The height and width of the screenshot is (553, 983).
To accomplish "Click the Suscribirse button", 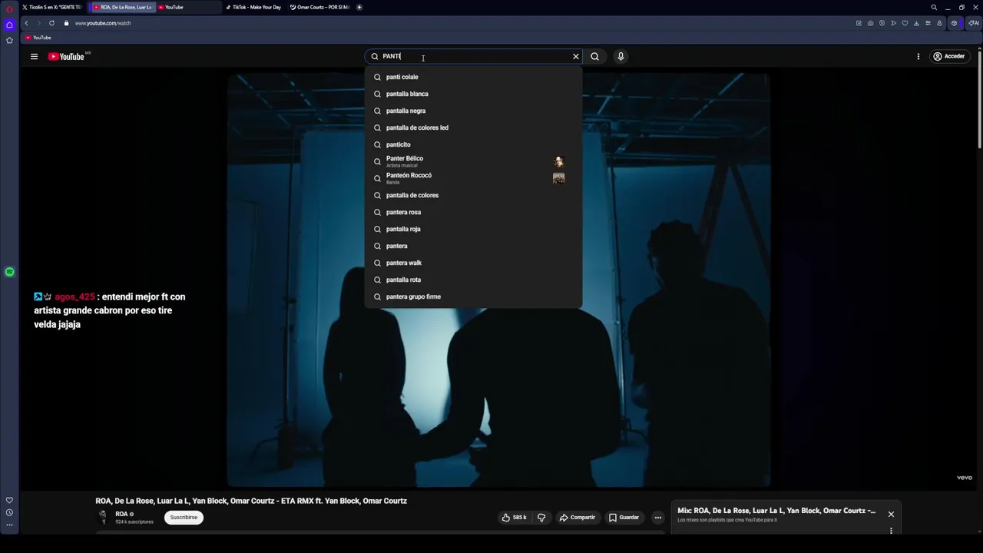I will click(x=184, y=517).
